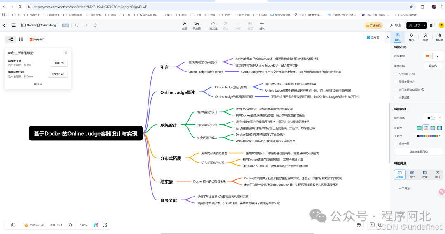445x234 pixels.
Task: Insert a subtopic (子主题)
Action: pyautogui.click(x=197, y=25)
